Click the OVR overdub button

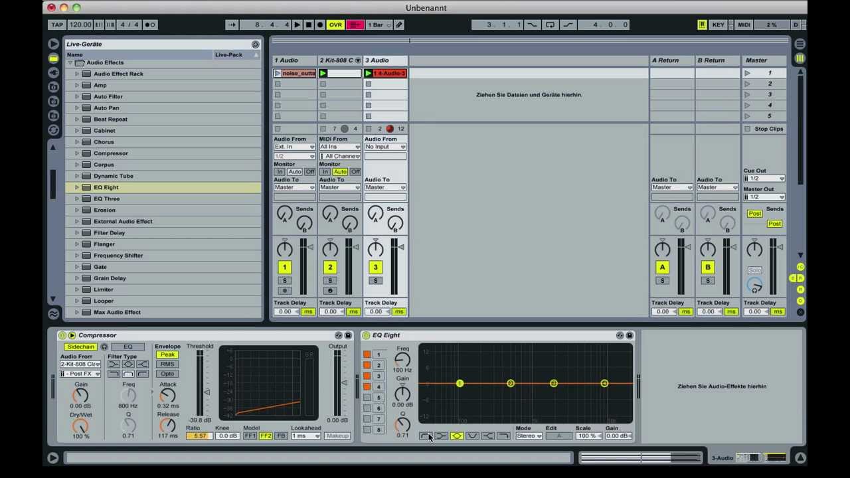click(x=335, y=25)
